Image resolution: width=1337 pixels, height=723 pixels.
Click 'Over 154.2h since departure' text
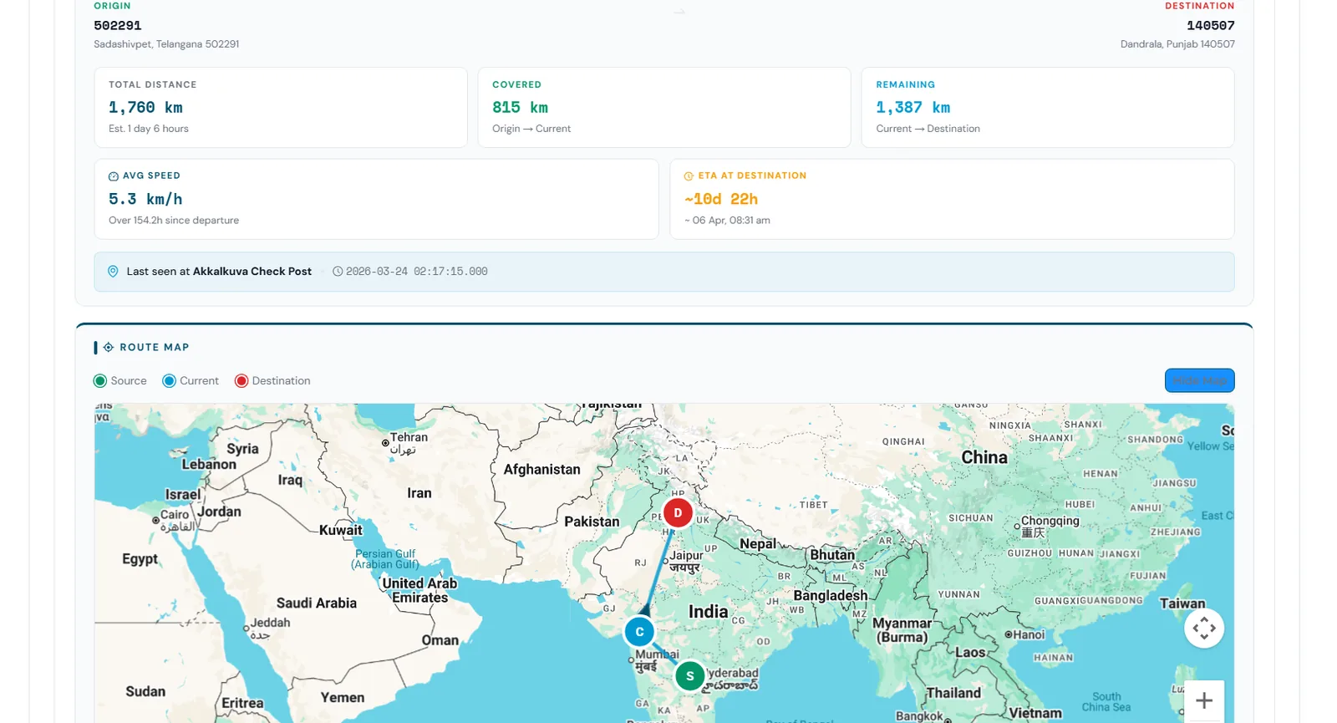(x=174, y=221)
